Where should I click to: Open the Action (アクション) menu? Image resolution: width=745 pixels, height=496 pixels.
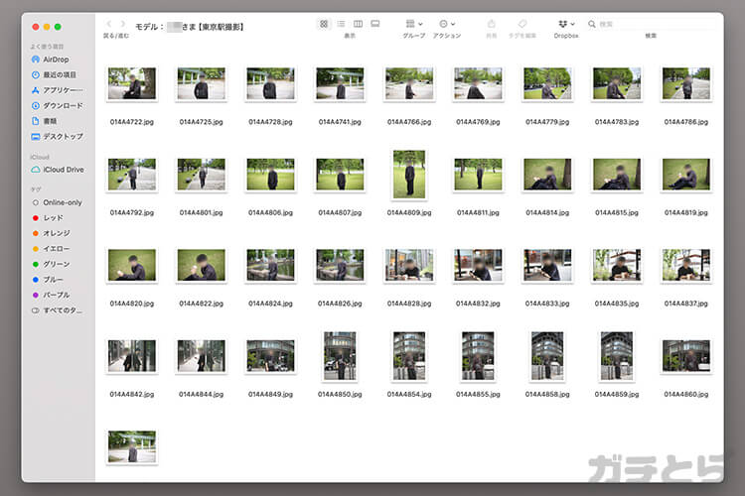(x=447, y=24)
